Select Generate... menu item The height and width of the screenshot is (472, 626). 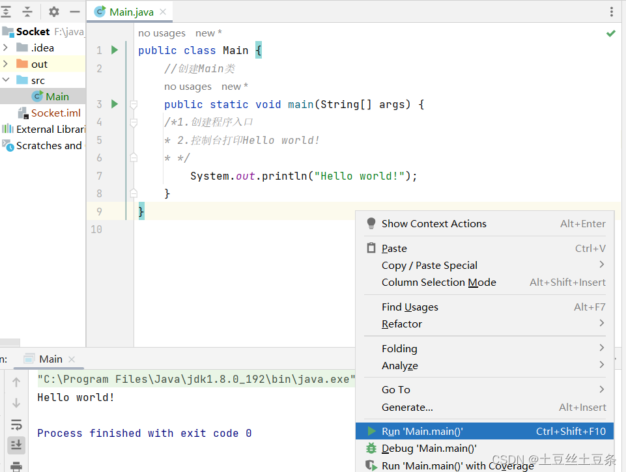[484, 408]
